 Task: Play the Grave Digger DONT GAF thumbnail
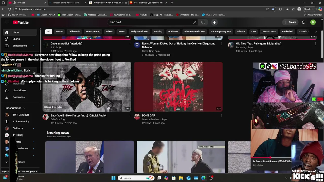[x=178, y=87]
